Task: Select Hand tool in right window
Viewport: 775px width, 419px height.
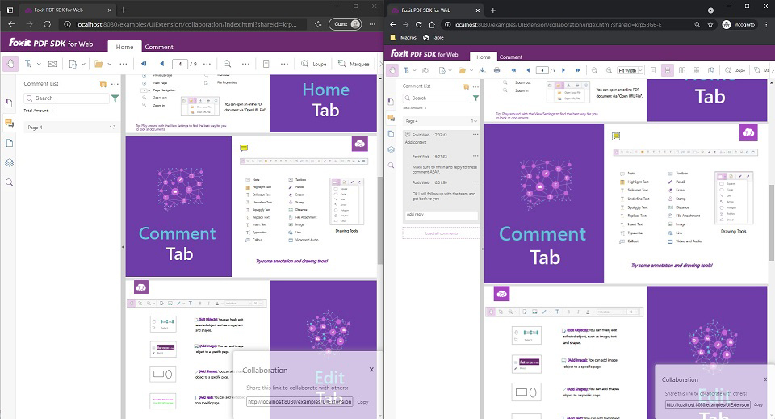Action: point(392,71)
